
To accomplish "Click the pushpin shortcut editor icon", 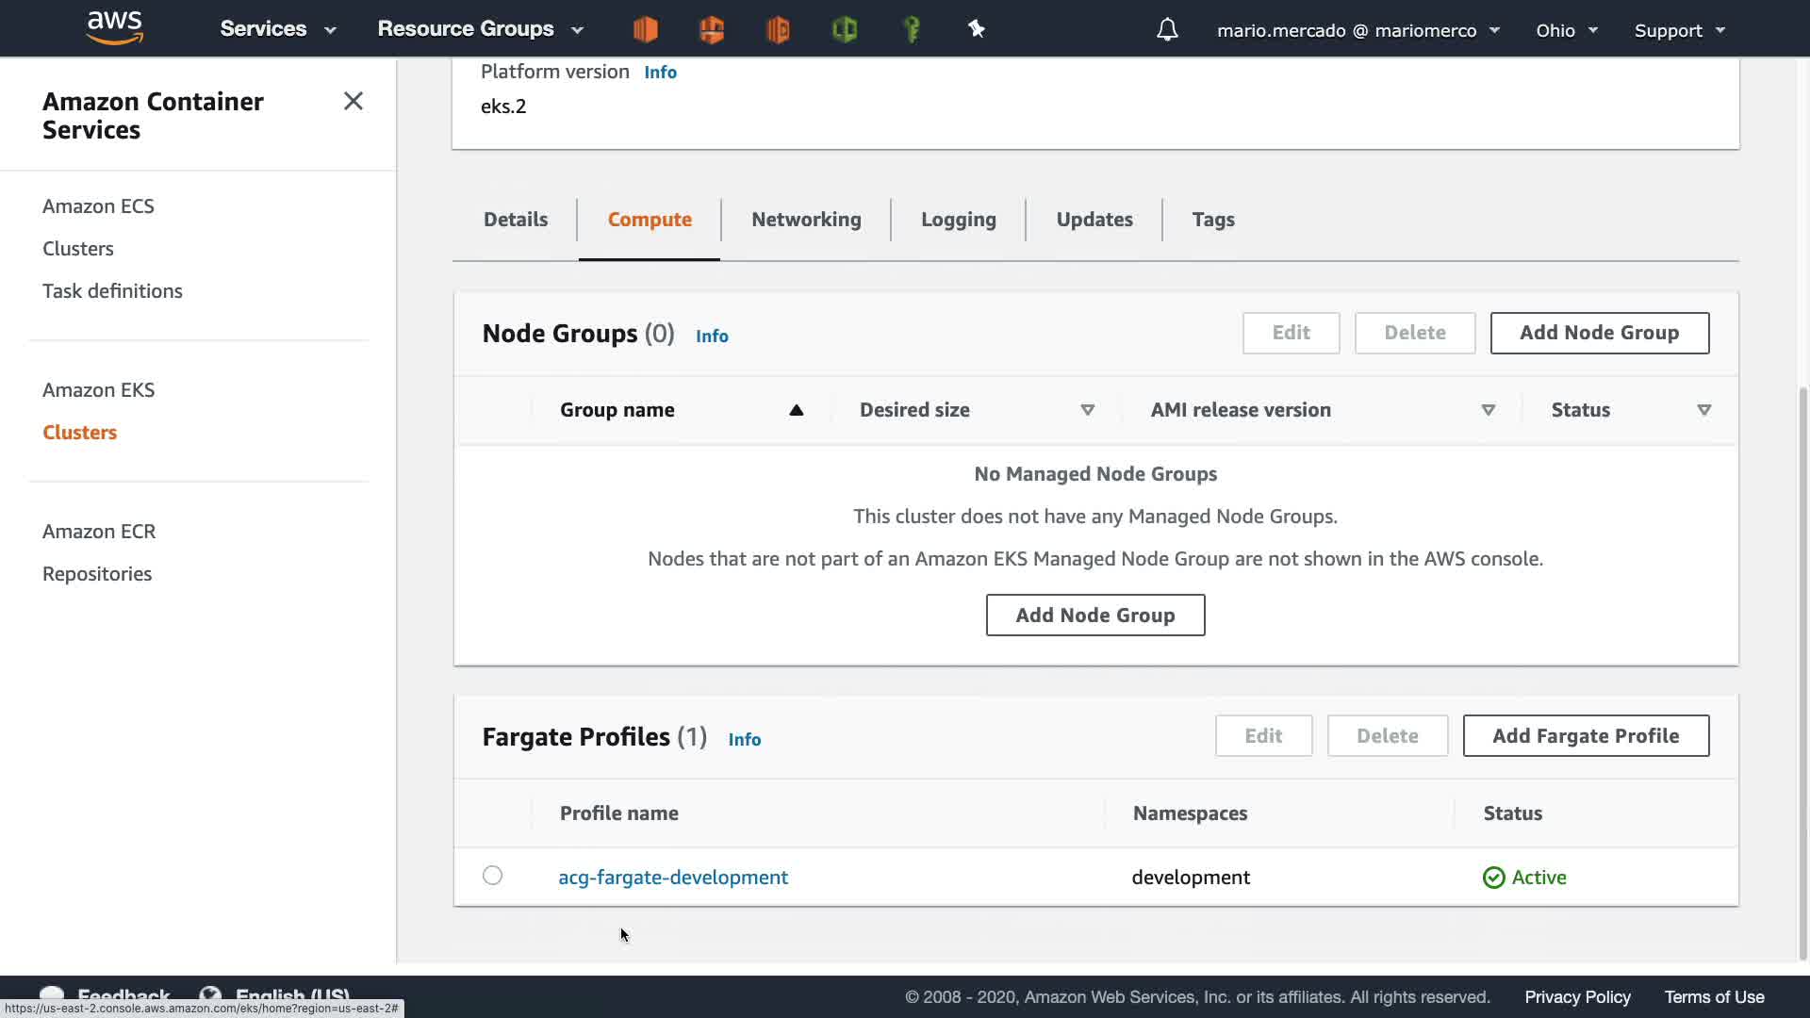I will 977,30.
